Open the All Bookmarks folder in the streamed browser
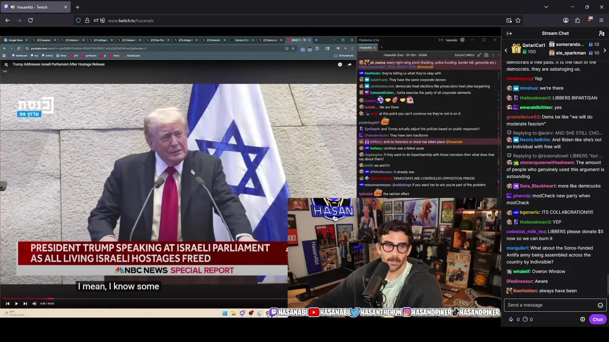Image resolution: width=609 pixels, height=342 pixels. pyautogui.click(x=344, y=56)
